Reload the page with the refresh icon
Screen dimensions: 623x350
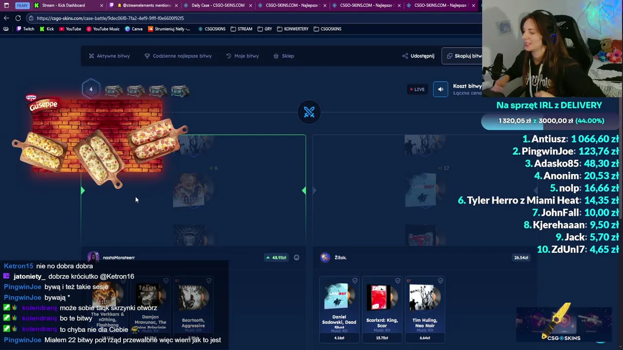click(18, 18)
